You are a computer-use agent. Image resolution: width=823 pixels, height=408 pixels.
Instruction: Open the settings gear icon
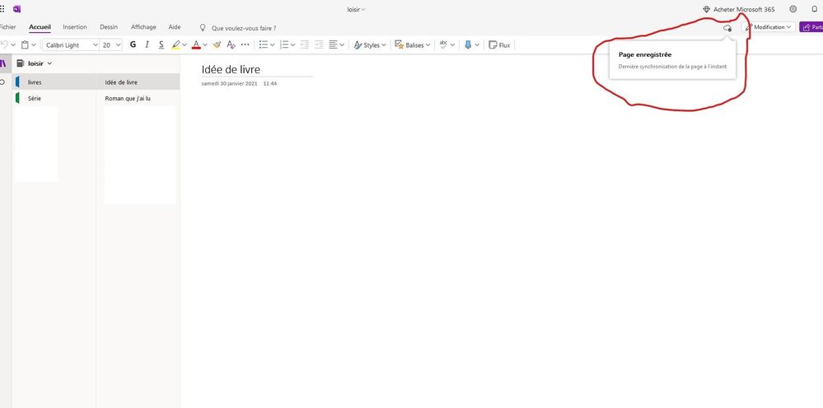pyautogui.click(x=793, y=9)
